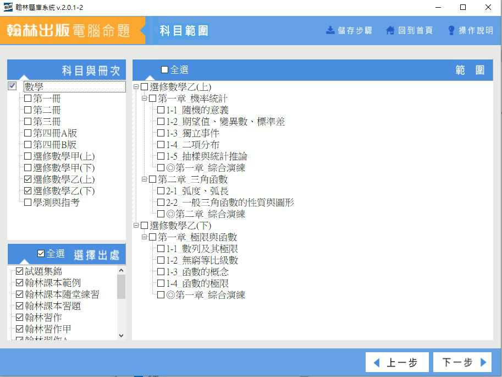Screen dimensions: 502x377
Task: Collapse the 第二章_三角函數 node
Action: [x=145, y=179]
